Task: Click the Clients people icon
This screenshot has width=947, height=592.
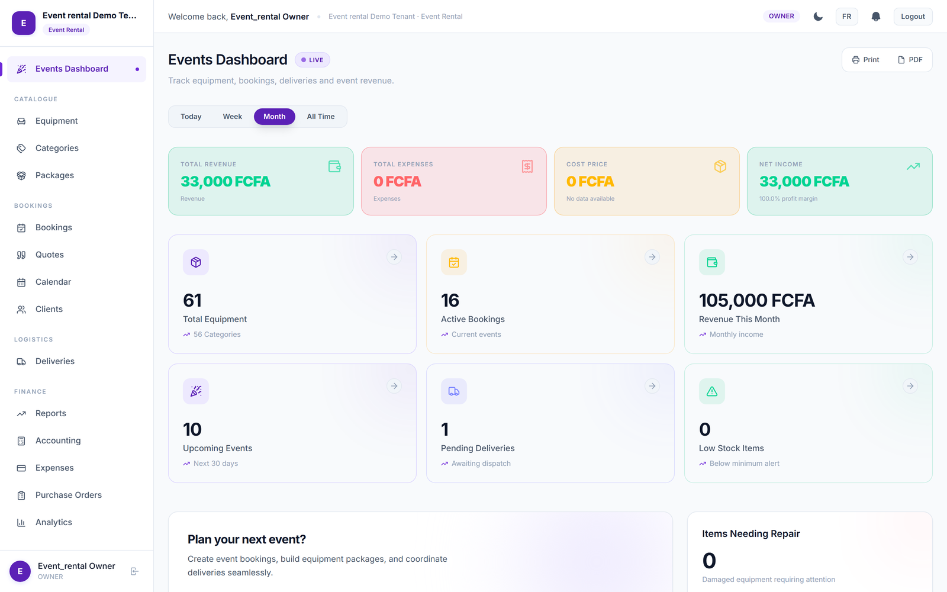Action: coord(21,309)
